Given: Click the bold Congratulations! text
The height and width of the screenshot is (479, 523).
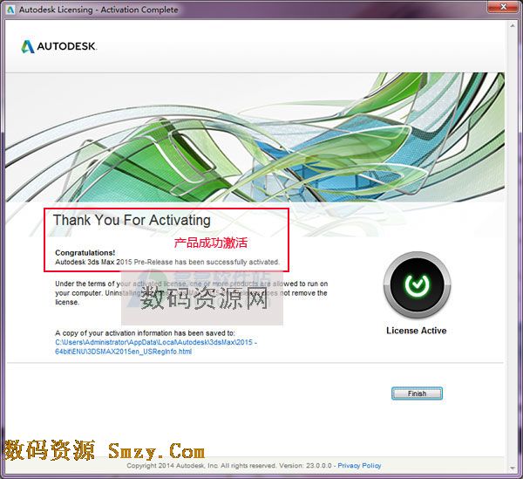Looking at the screenshot, I should pyautogui.click(x=85, y=253).
